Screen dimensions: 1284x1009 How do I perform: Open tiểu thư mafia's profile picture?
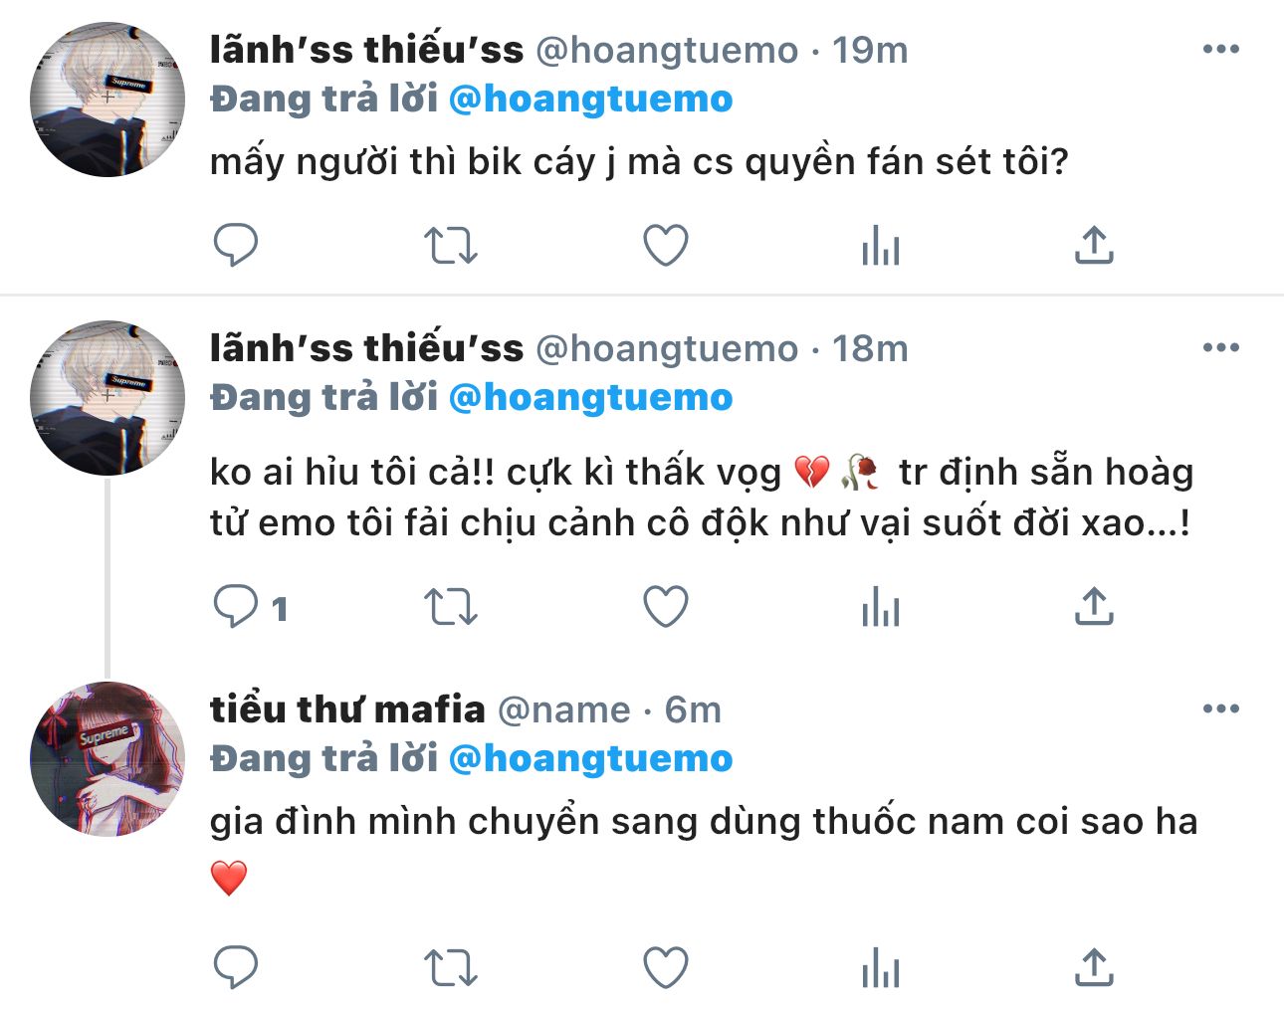(107, 758)
